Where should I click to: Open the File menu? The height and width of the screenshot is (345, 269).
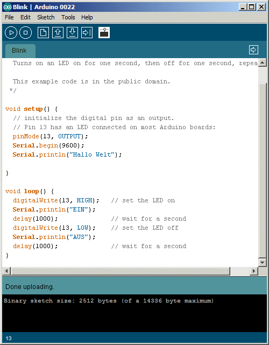pyautogui.click(x=9, y=17)
